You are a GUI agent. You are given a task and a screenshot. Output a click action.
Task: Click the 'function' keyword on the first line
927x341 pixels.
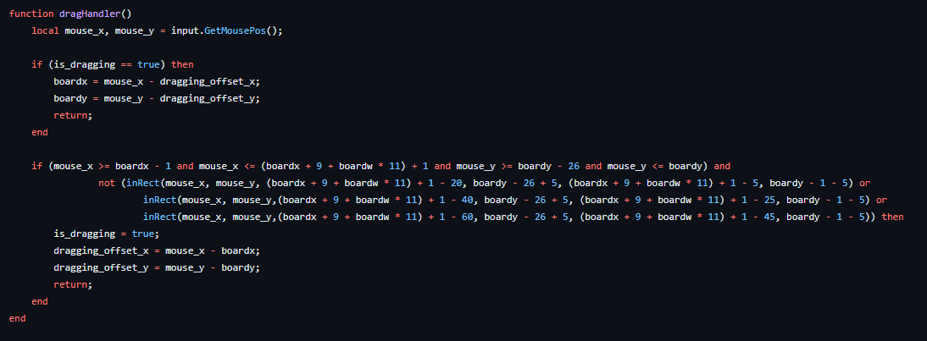[x=31, y=14]
